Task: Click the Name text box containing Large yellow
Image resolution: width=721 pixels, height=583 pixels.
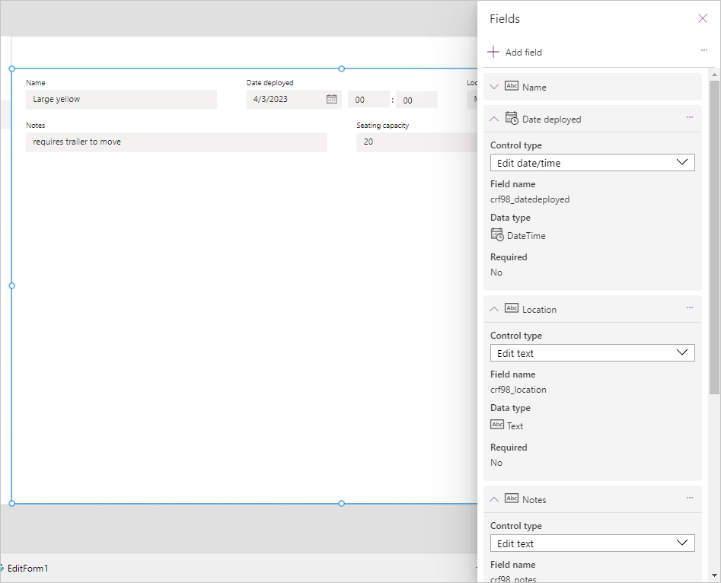Action: tap(120, 99)
